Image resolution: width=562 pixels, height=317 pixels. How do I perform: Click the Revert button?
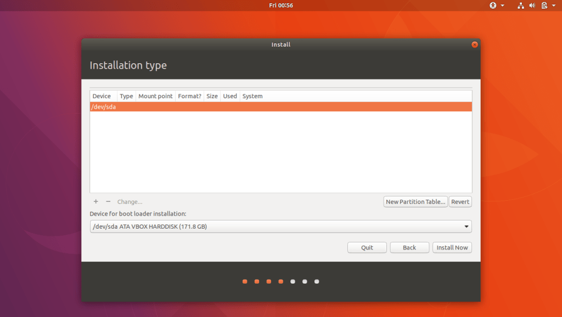[x=460, y=202]
